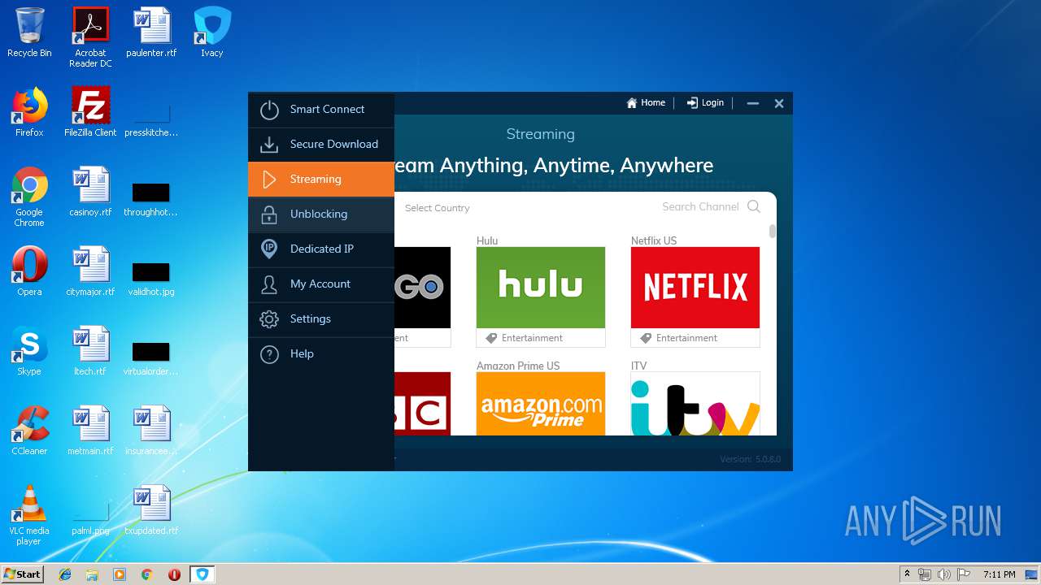Image resolution: width=1041 pixels, height=585 pixels.
Task: Click the channel list scrollbar thumb
Action: coord(773,232)
